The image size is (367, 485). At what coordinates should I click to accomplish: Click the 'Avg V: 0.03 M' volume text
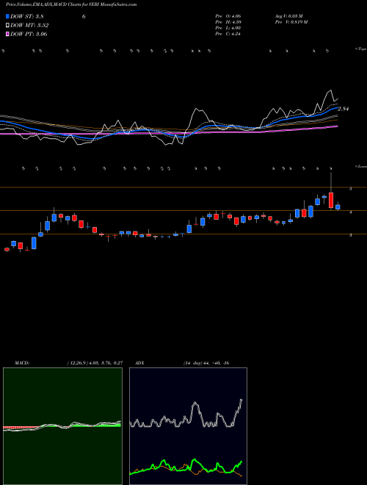(x=288, y=16)
